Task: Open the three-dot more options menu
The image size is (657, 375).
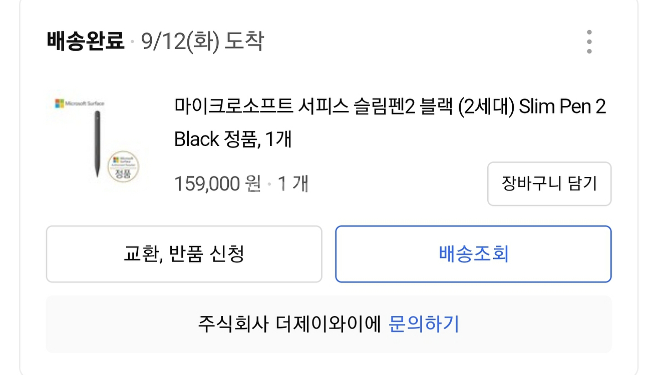Action: click(589, 41)
